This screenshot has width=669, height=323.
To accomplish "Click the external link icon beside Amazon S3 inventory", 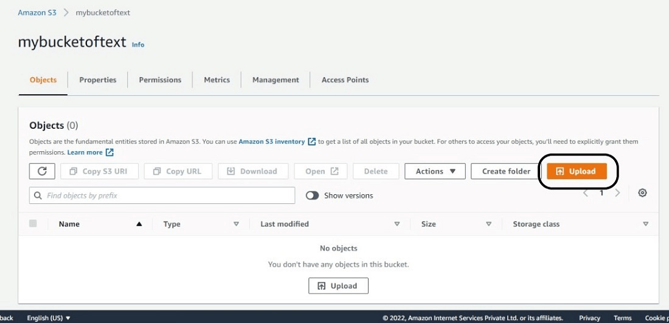I will point(312,141).
